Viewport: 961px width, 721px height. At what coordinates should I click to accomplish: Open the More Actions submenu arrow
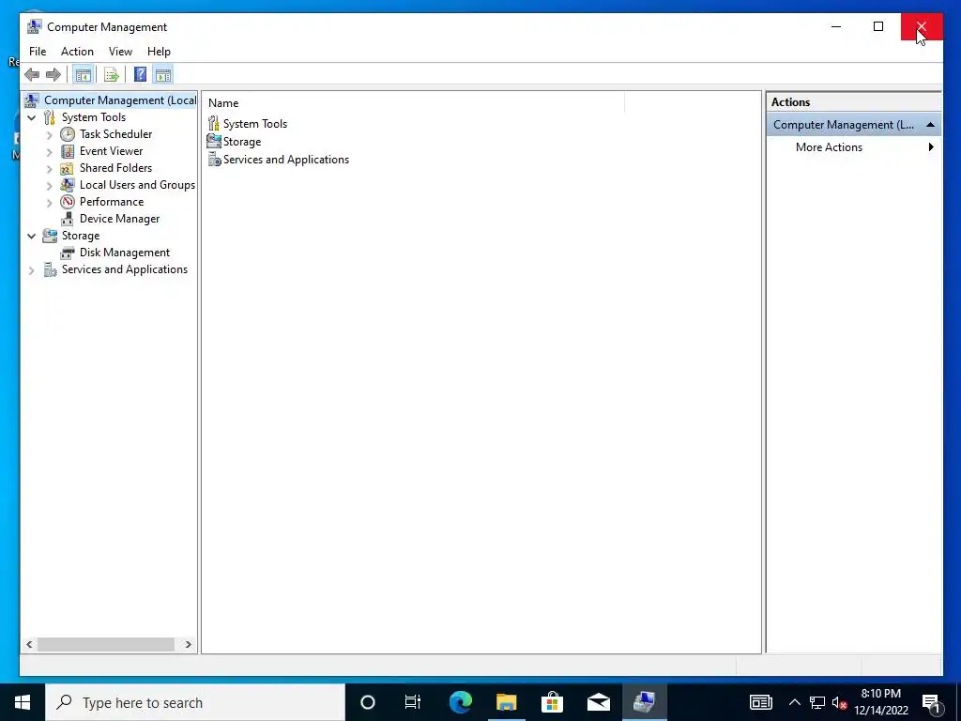pos(931,147)
